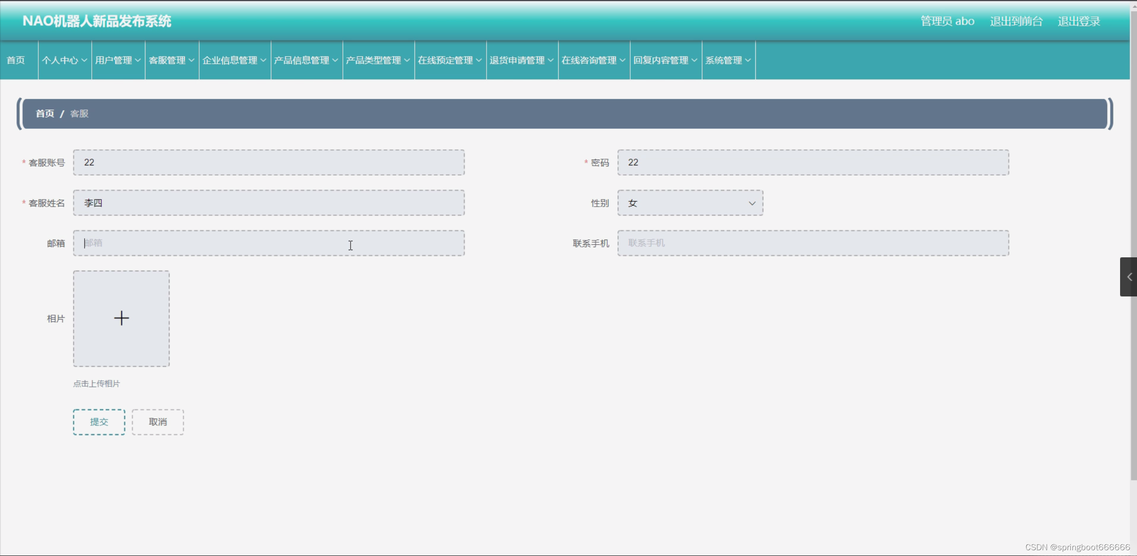Open the 在线预定管理 menu
1137x556 pixels.
point(450,60)
